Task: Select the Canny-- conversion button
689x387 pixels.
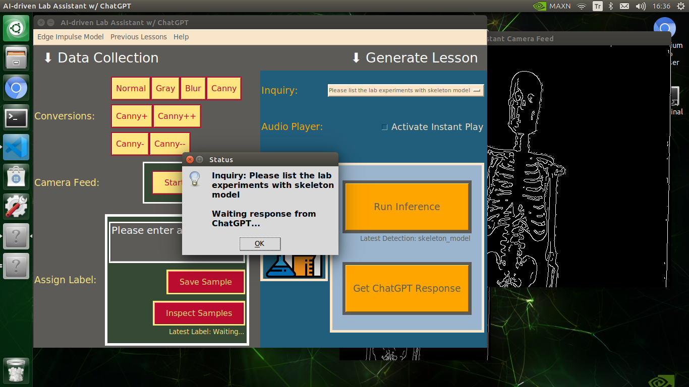Action: tap(169, 144)
